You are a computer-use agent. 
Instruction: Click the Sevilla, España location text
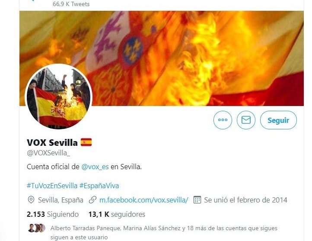pos(60,200)
